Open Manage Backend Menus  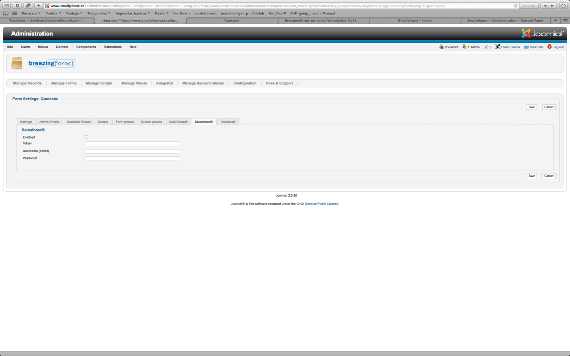coord(203,83)
